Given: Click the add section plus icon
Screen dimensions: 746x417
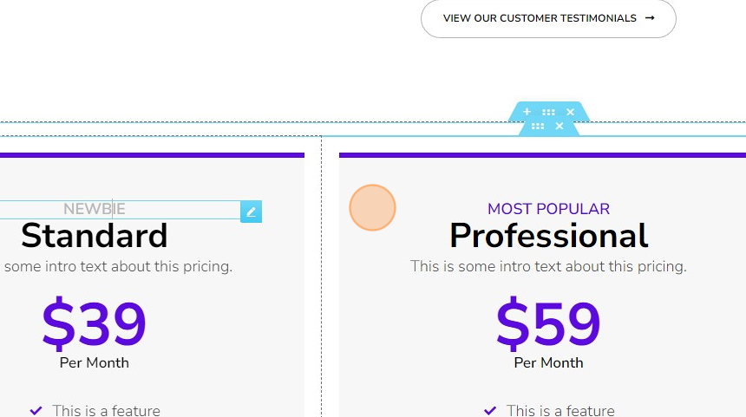Looking at the screenshot, I should pyautogui.click(x=527, y=112).
